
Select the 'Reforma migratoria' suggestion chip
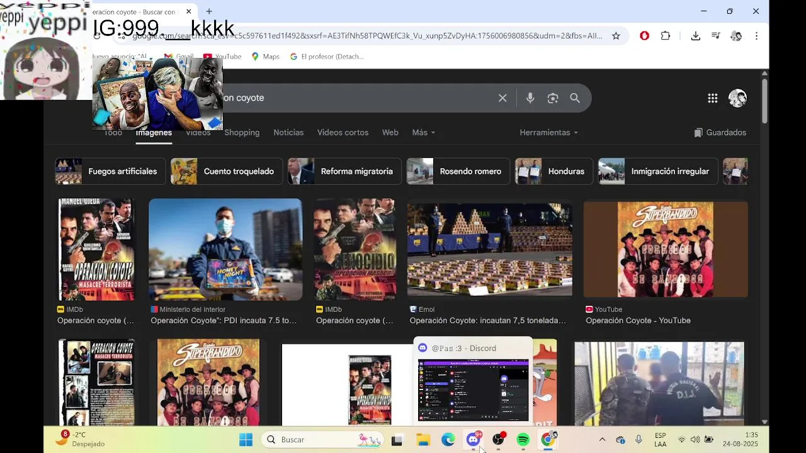344,171
